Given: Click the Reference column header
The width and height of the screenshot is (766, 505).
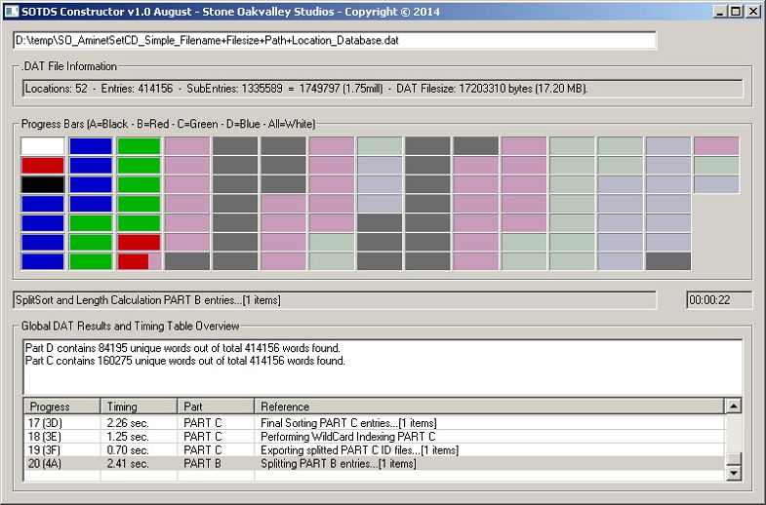Looking at the screenshot, I should click(489, 407).
